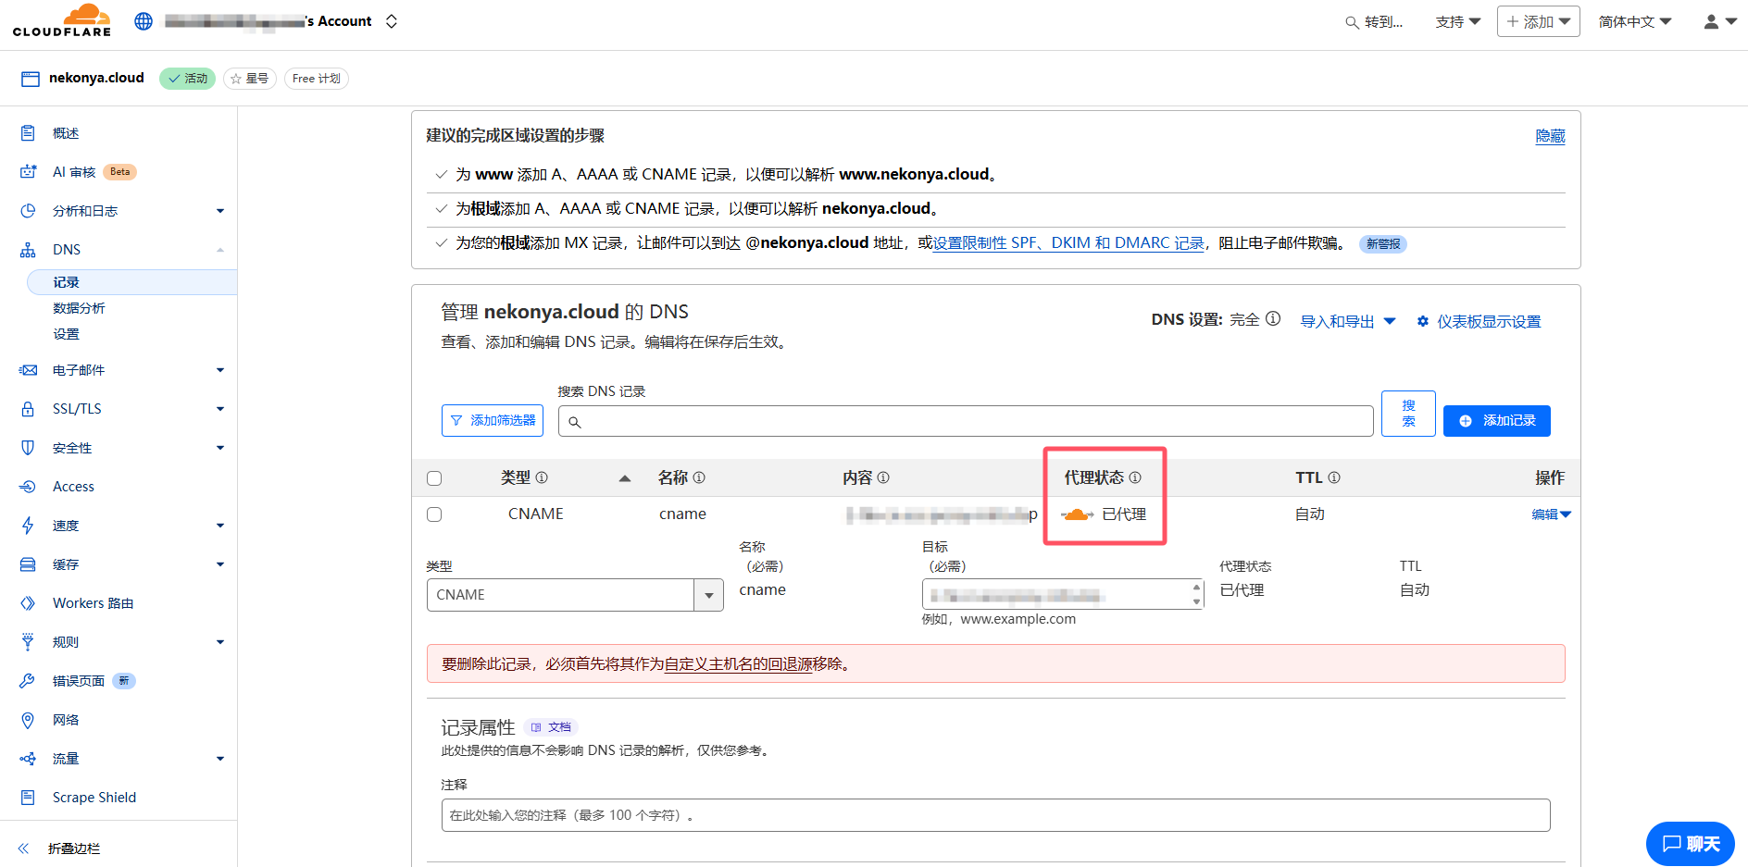
Task: Click the 名称 column info icon
Action: pyautogui.click(x=699, y=477)
